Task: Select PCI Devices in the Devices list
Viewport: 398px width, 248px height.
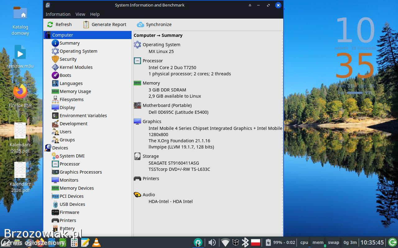Action: coord(72,196)
